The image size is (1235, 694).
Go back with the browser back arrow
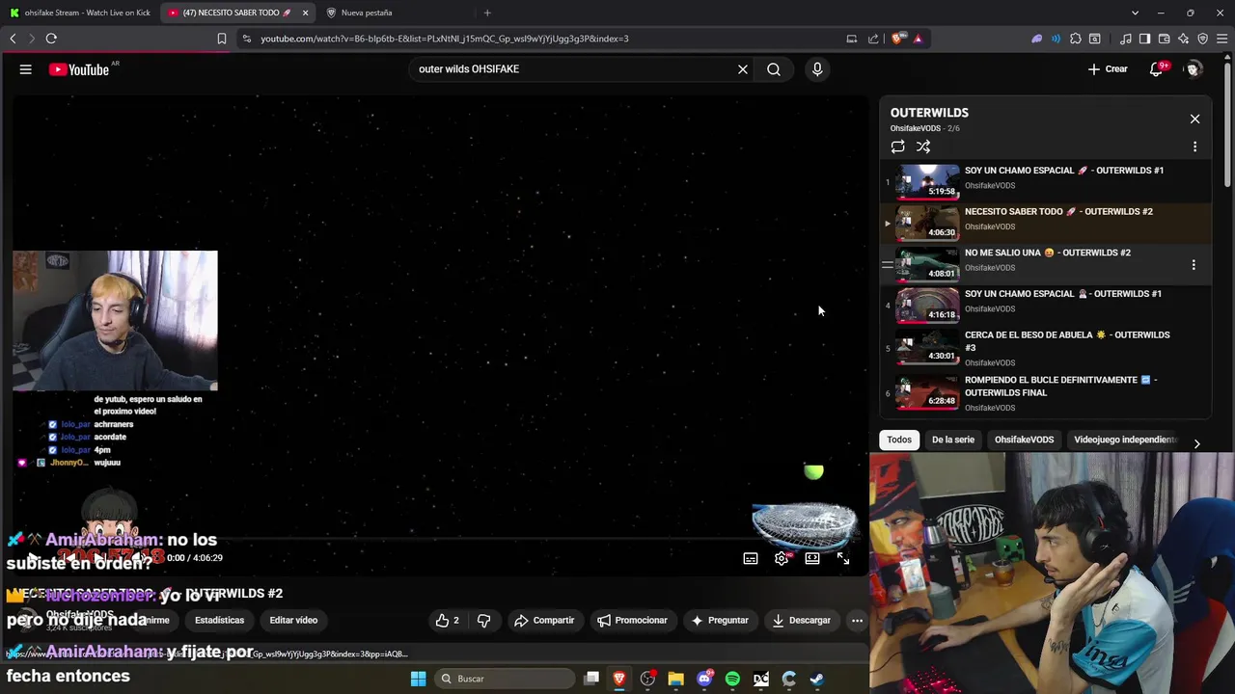(x=13, y=39)
